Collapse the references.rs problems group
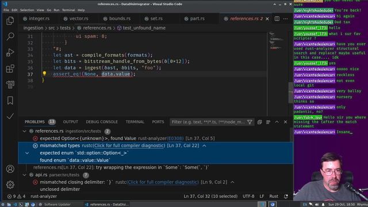 (x=25, y=131)
